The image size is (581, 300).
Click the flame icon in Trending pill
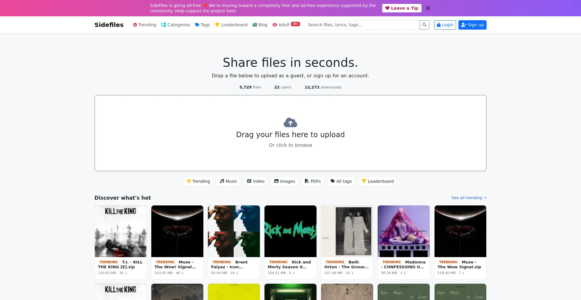[189, 181]
